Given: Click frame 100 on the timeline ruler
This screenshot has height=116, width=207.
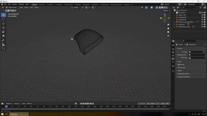Looking at the screenshot, I should click(x=69, y=107).
